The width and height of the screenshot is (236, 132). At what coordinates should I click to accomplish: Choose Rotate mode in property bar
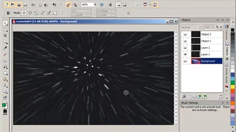click(x=30, y=13)
